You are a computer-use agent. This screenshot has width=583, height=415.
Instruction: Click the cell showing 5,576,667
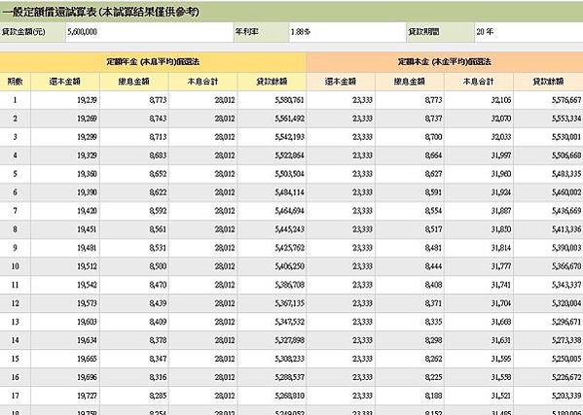548,100
